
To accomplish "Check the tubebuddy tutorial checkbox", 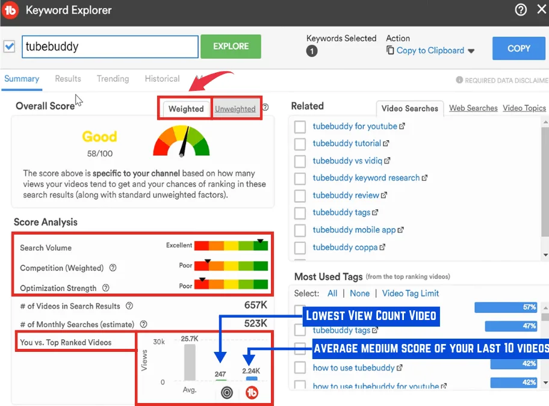I will pos(300,144).
